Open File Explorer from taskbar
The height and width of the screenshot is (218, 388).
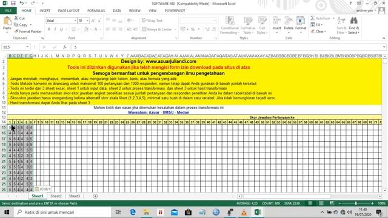146,212
